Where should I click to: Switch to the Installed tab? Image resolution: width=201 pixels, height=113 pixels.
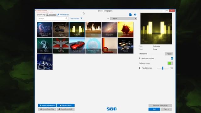51,15
